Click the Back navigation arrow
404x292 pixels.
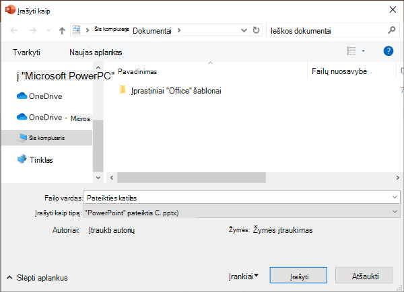[14, 30]
